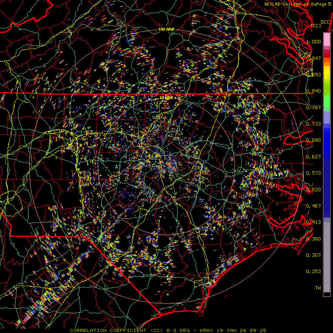The width and height of the screenshot is (333, 333).
Task: Select the 0.947 legend value
Action: click(313, 58)
